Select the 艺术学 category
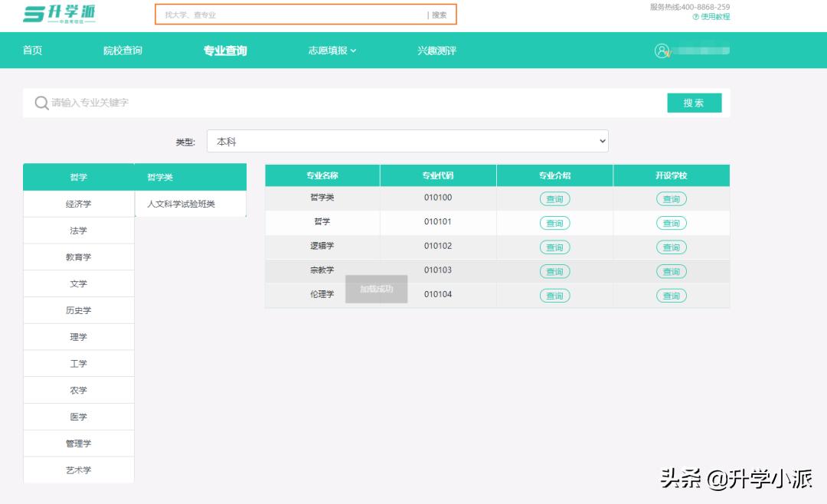The width and height of the screenshot is (827, 504). (78, 470)
